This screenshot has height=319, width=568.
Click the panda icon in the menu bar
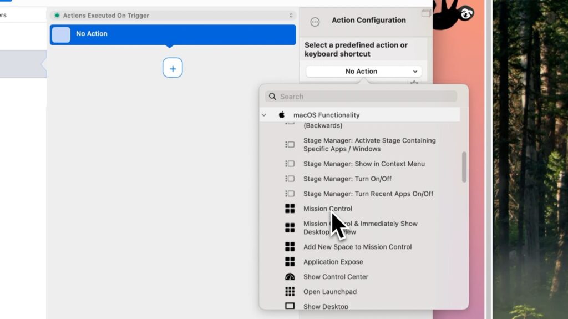pos(466,14)
